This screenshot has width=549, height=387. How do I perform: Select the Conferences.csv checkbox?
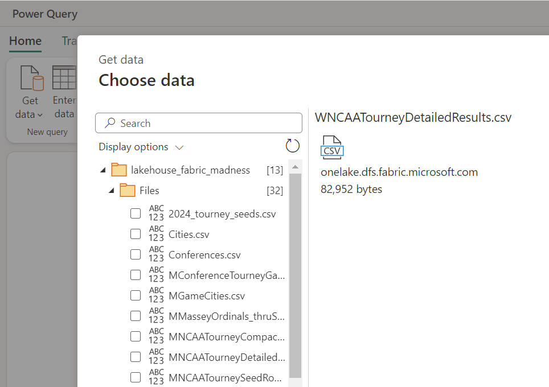pos(135,254)
